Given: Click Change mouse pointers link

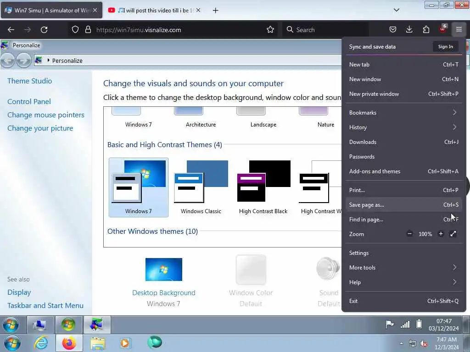Looking at the screenshot, I should point(46,115).
